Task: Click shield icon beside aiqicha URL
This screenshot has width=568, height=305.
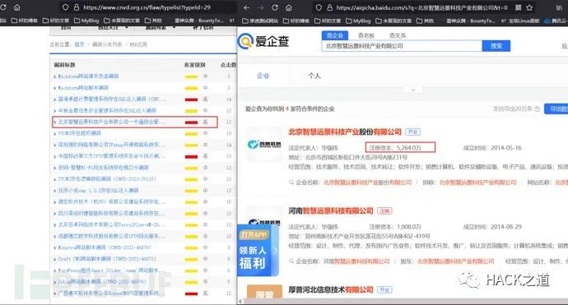Action: pyautogui.click(x=319, y=7)
